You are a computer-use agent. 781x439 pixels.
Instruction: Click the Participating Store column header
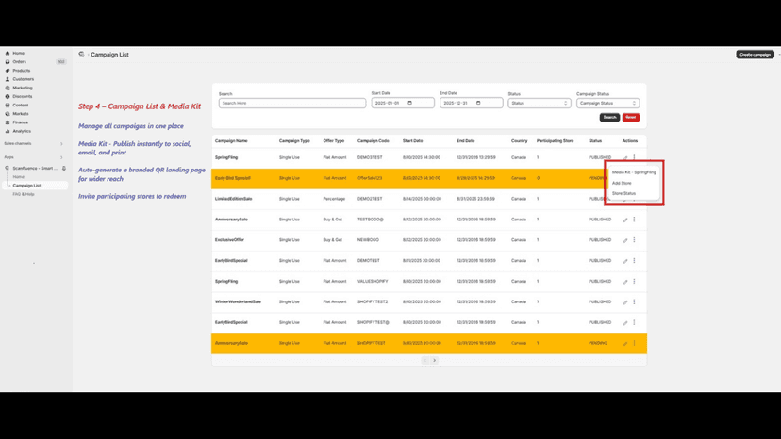555,141
